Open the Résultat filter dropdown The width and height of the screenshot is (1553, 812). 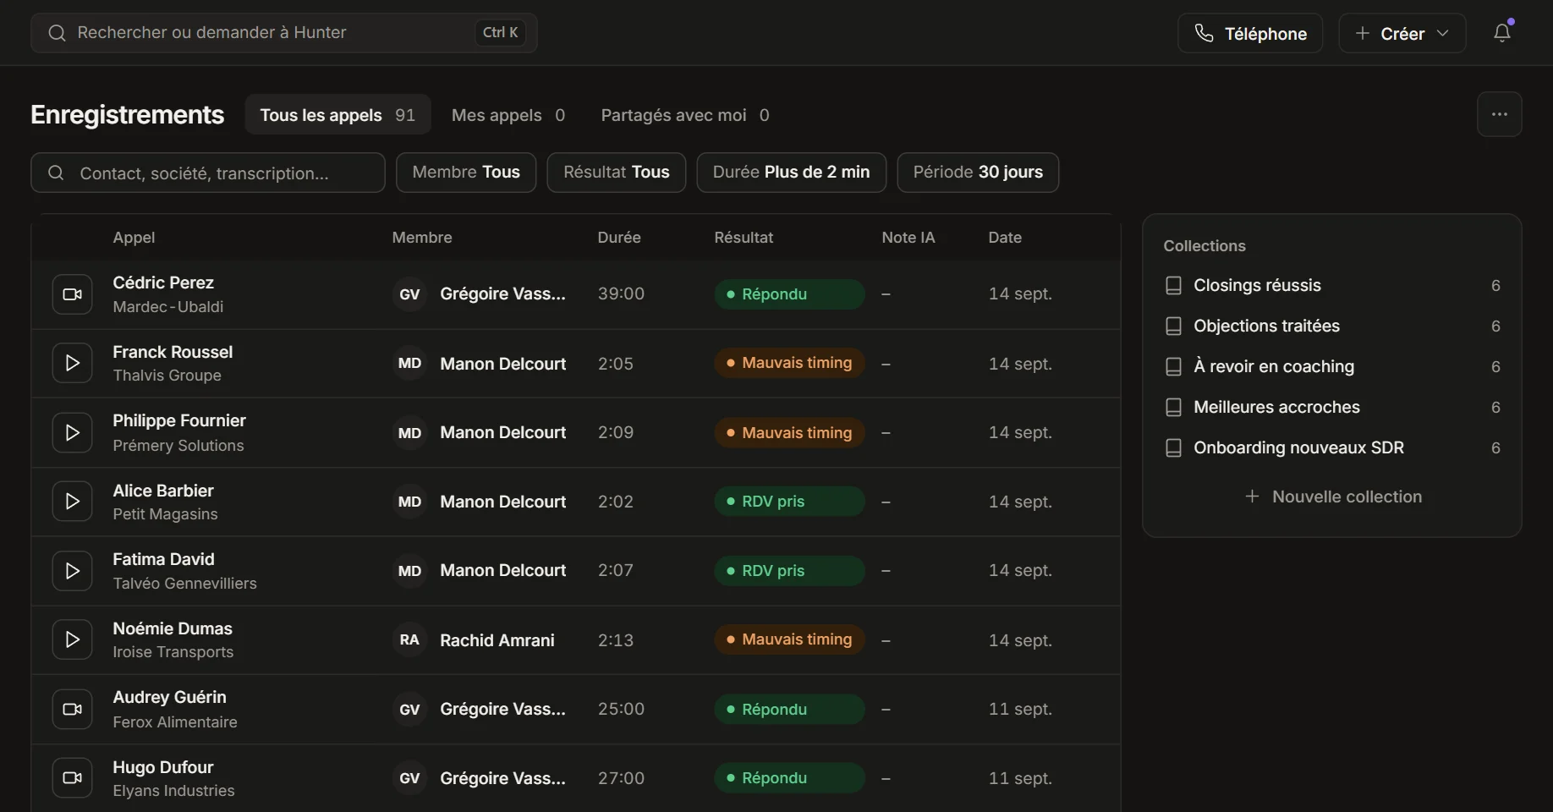pos(617,173)
